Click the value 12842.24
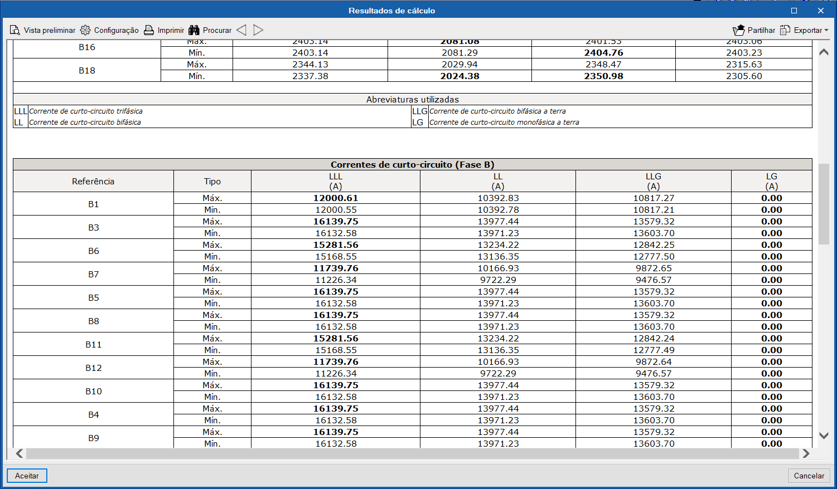Viewport: 837px width, 489px height. click(654, 339)
